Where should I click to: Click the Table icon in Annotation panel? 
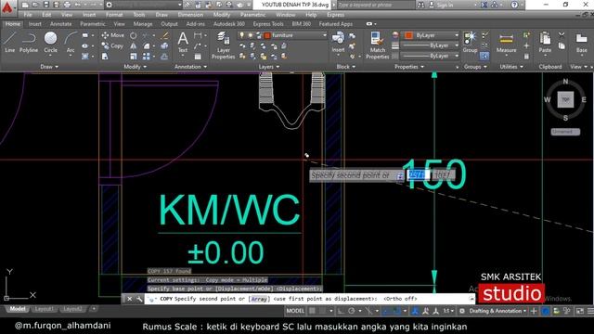coord(198,57)
